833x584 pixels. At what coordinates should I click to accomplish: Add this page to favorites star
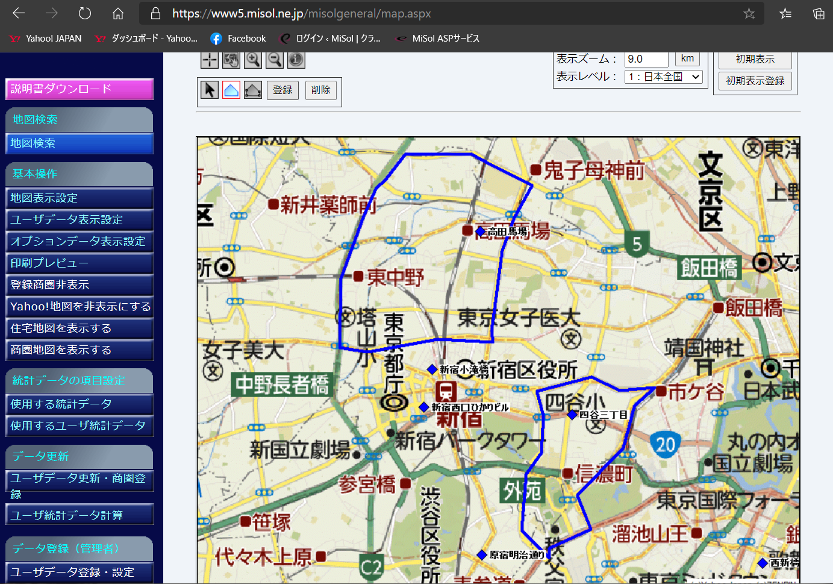click(x=749, y=13)
